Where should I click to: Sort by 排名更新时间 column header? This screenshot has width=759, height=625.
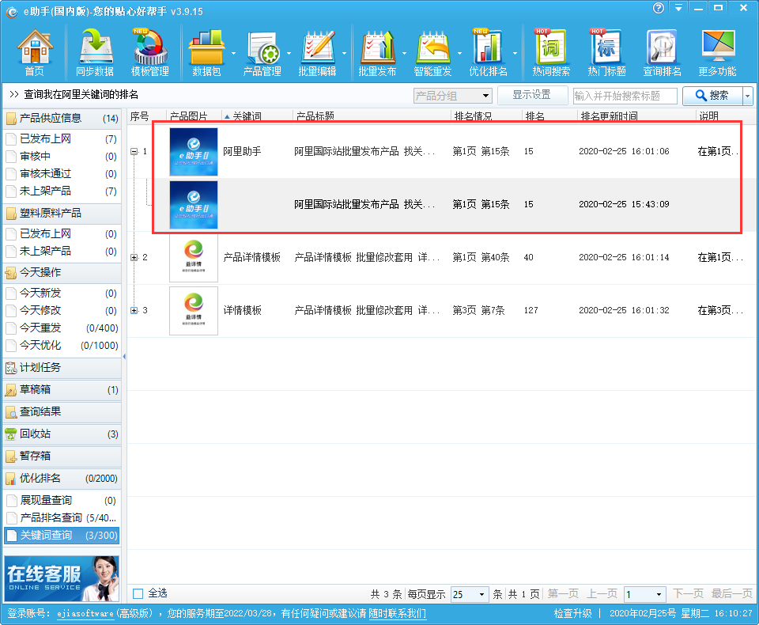coord(609,116)
